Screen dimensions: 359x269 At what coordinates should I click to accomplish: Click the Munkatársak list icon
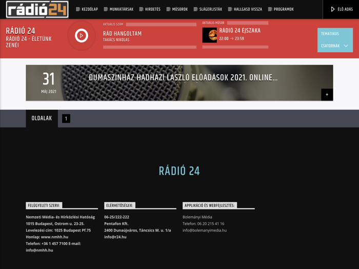pos(106,9)
